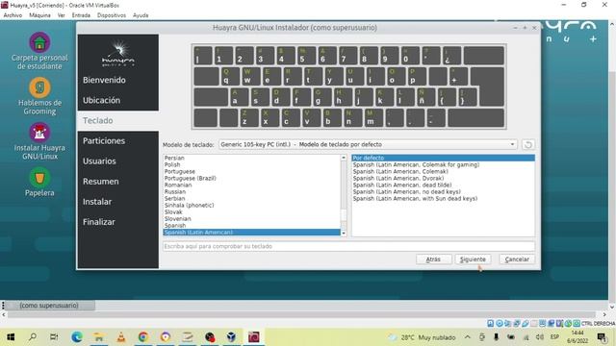Click the VM horizontal scrollbar
The width and height of the screenshot is (616, 346).
click(x=301, y=314)
